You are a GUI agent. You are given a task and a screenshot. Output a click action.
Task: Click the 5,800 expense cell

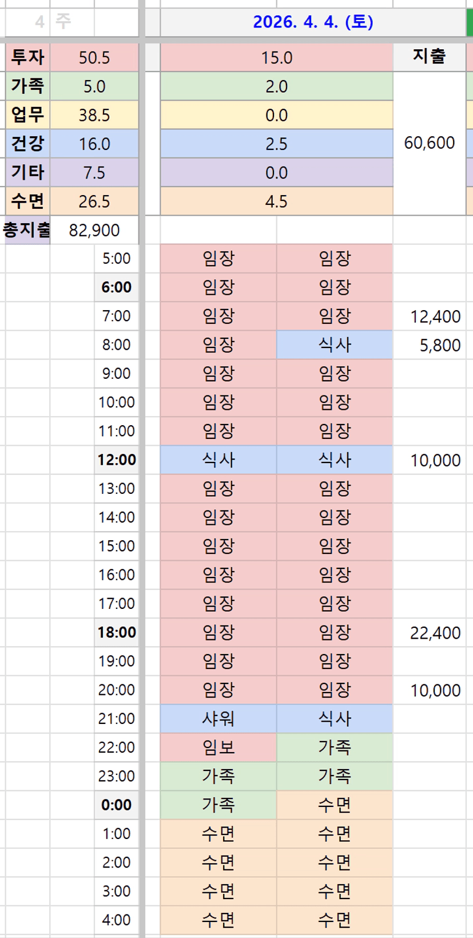[439, 345]
